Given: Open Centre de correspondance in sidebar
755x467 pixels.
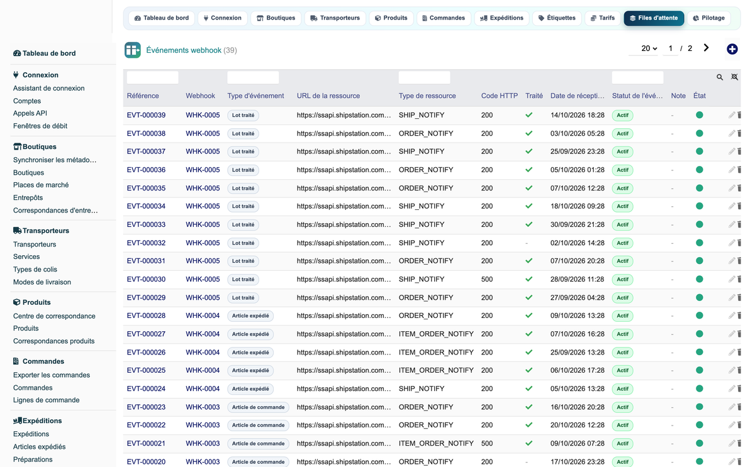Looking at the screenshot, I should pyautogui.click(x=54, y=316).
